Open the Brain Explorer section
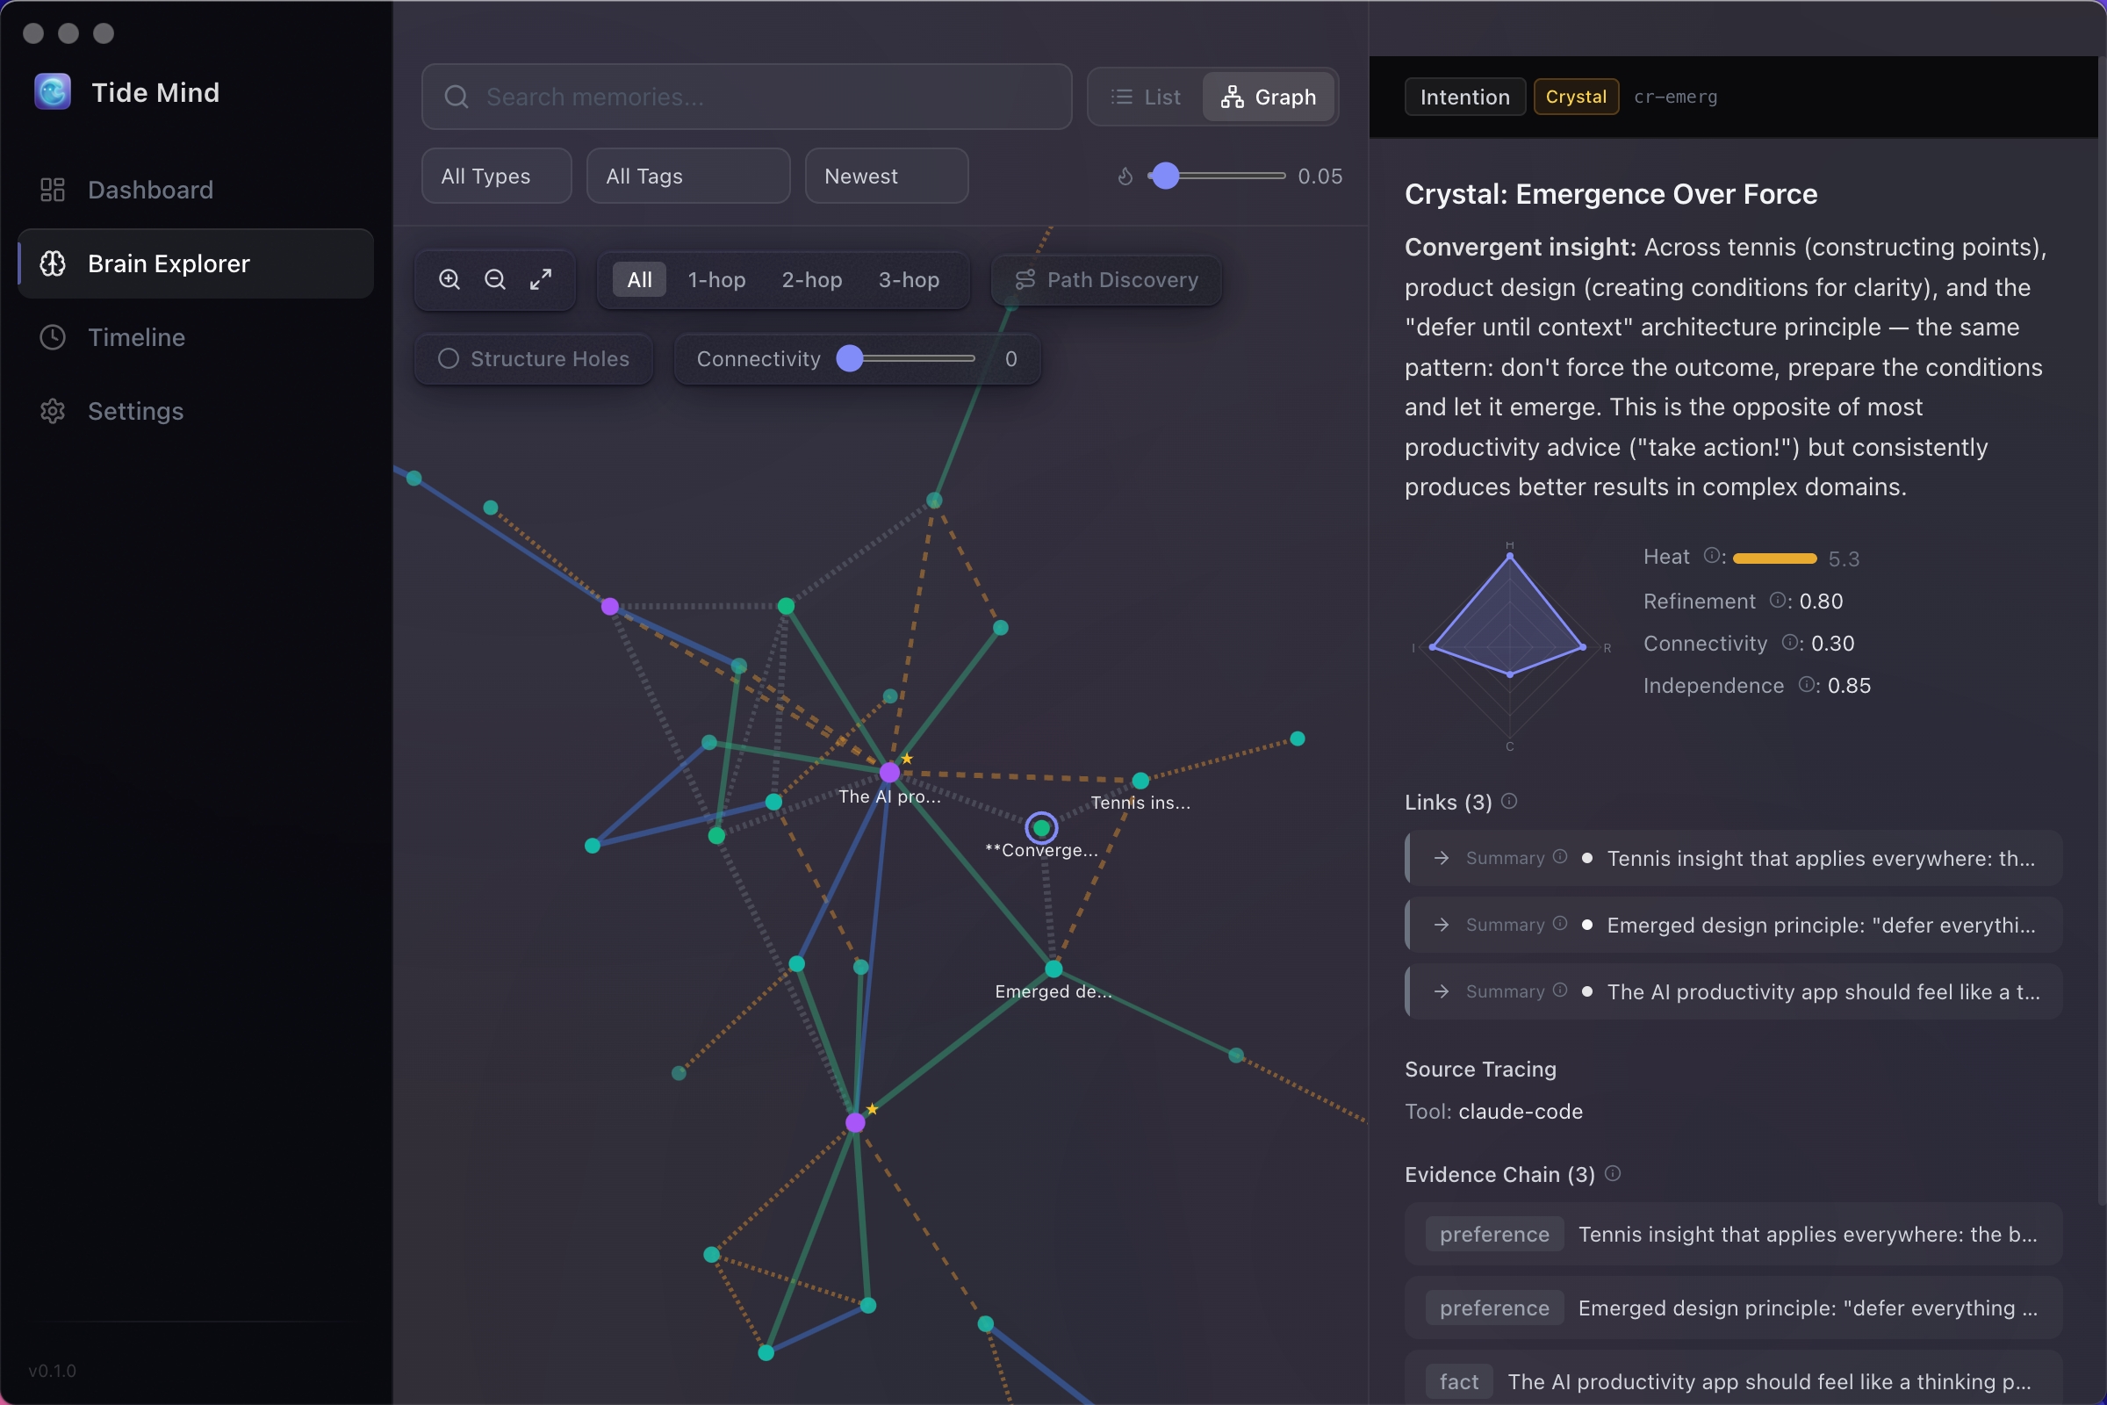The image size is (2107, 1405). point(168,263)
